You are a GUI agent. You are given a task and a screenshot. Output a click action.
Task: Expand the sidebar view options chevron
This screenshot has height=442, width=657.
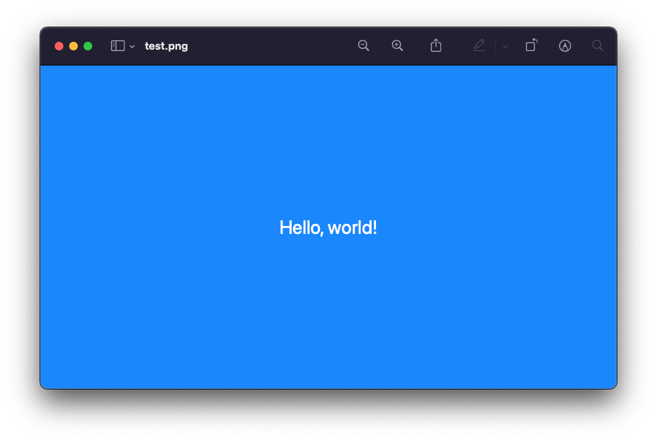[132, 47]
